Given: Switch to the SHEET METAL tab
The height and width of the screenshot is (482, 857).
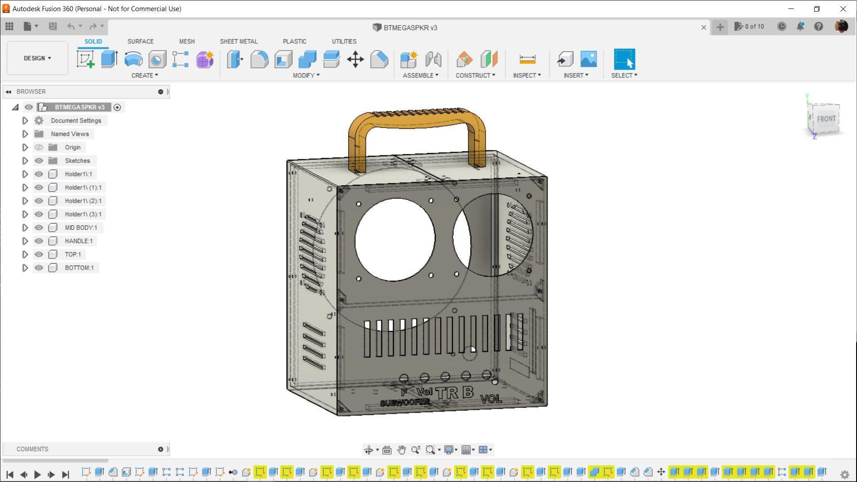Looking at the screenshot, I should 239,41.
